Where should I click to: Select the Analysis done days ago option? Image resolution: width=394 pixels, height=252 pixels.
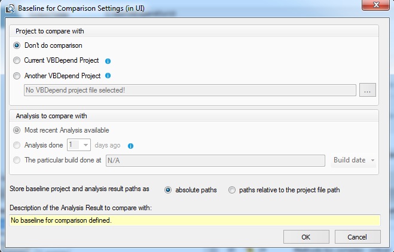click(x=17, y=145)
